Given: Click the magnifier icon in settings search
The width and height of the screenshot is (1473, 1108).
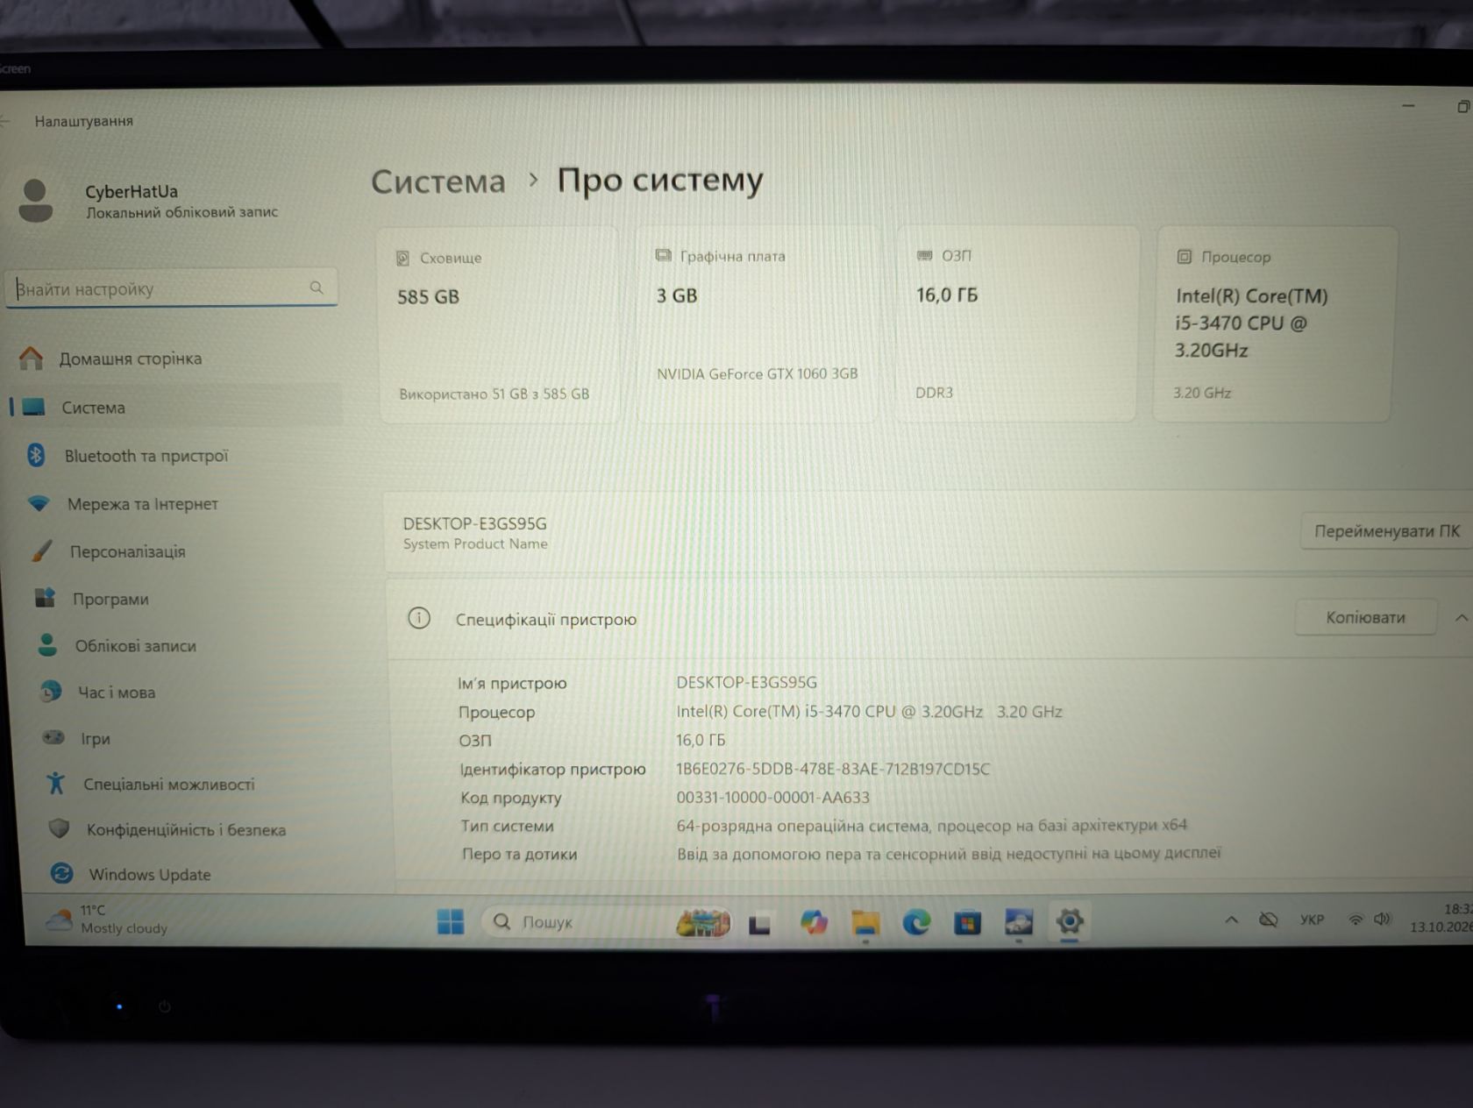Looking at the screenshot, I should [x=317, y=288].
